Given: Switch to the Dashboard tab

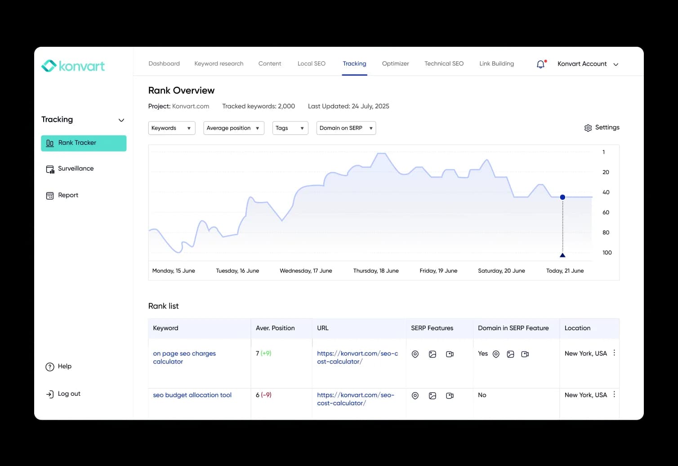Looking at the screenshot, I should (164, 64).
